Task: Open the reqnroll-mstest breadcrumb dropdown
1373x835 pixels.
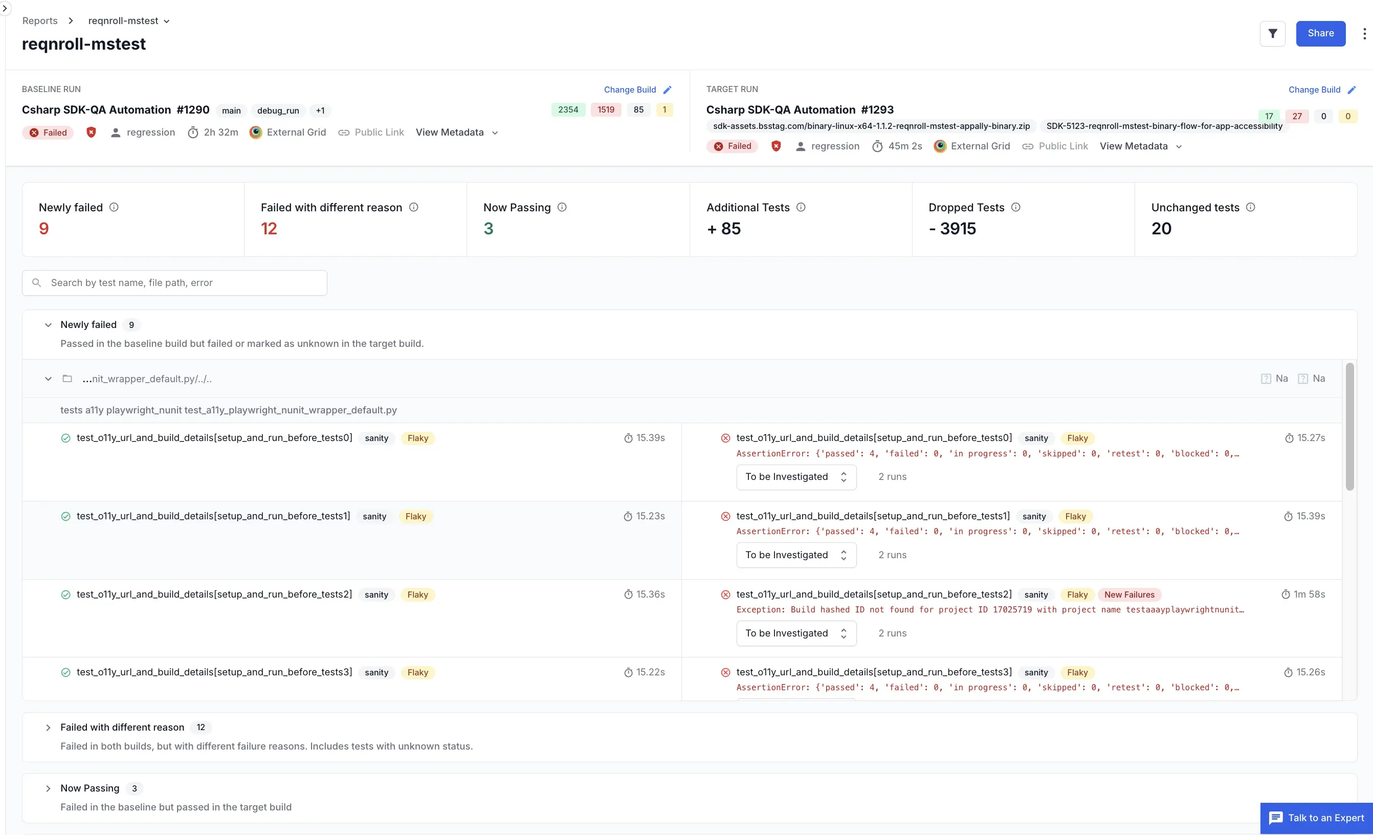Action: [129, 20]
